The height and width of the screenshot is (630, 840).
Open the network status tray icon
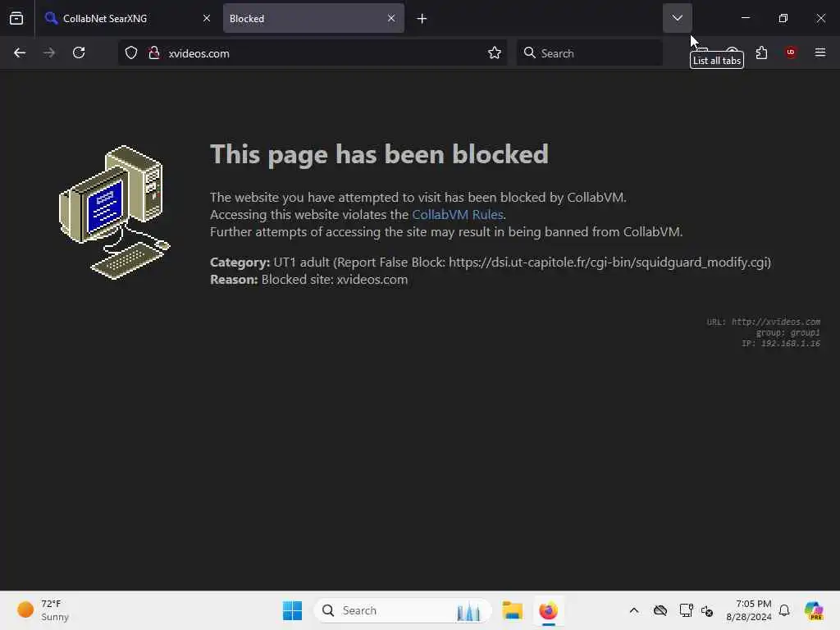point(686,610)
